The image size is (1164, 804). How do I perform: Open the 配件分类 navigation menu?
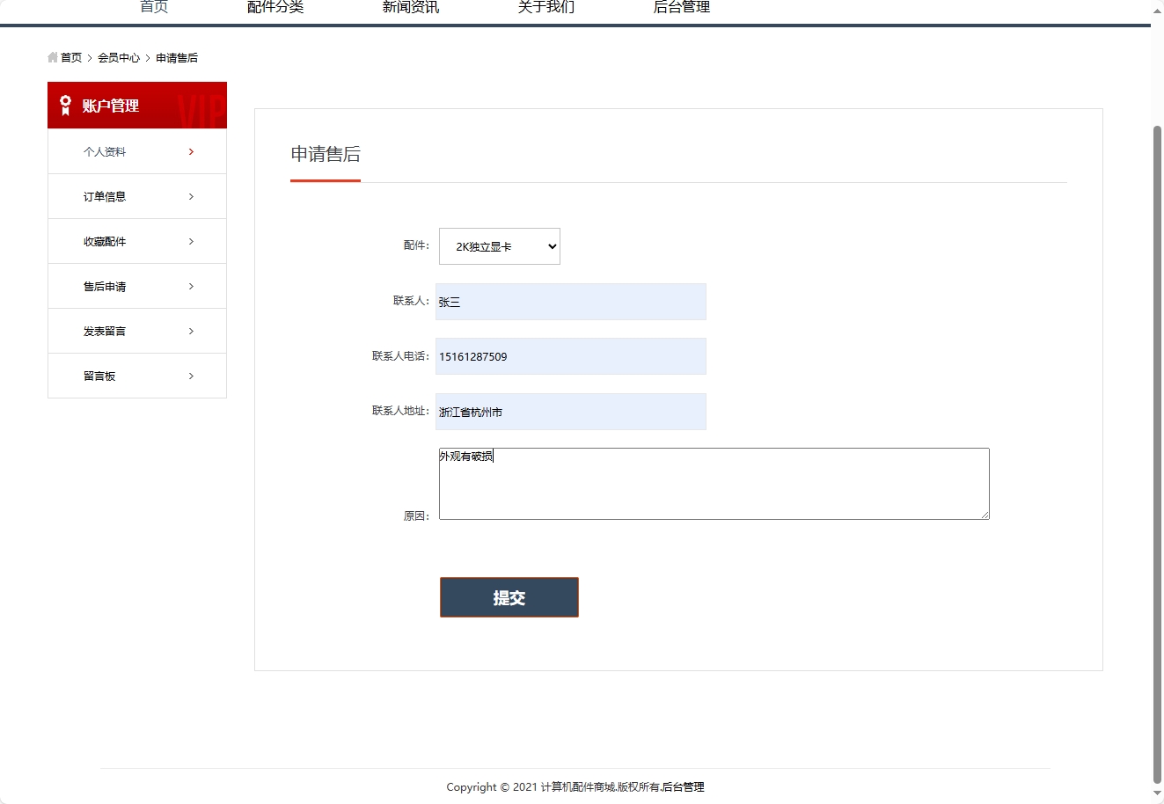point(275,6)
